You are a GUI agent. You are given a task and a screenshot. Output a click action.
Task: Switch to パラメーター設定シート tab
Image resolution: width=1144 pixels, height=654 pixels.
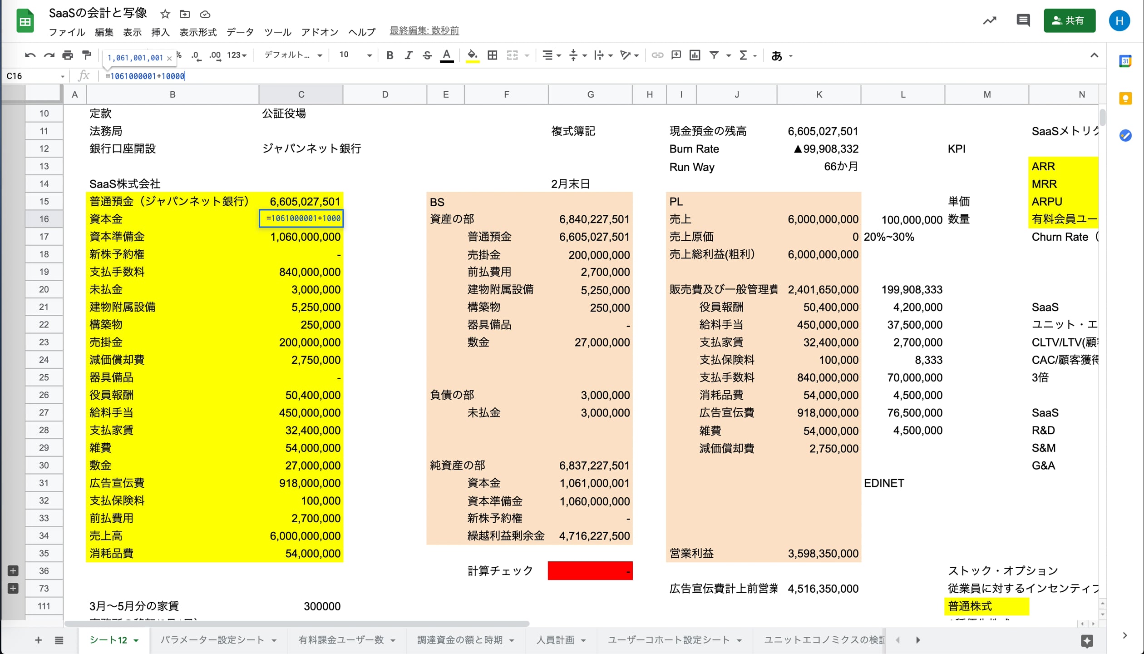tap(212, 640)
